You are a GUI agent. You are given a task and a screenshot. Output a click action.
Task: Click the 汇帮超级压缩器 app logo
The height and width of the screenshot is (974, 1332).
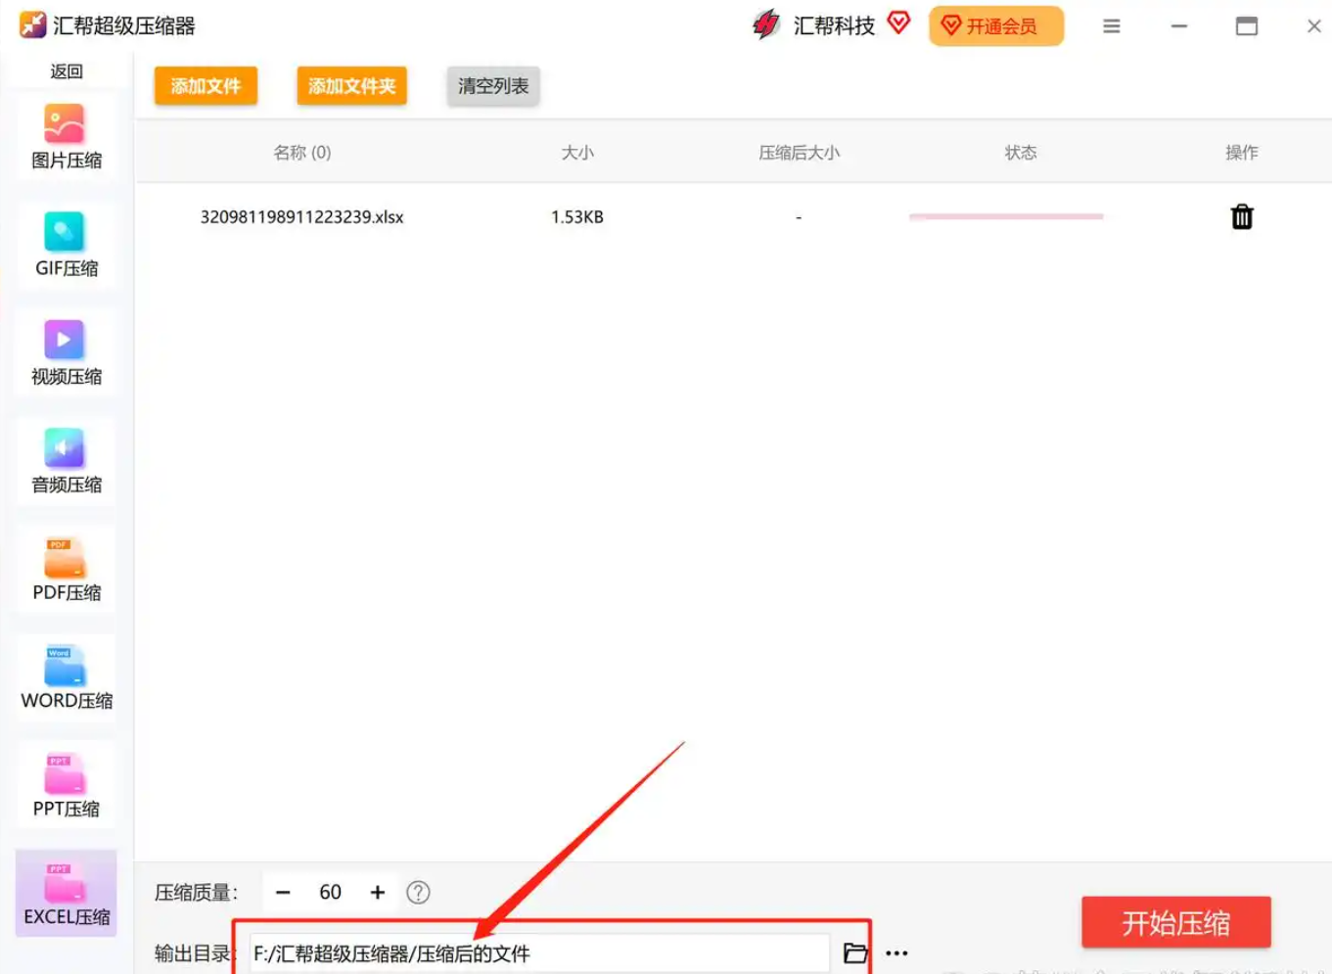[x=32, y=24]
